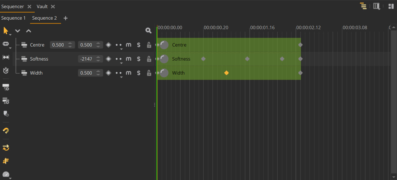
Task: Click the orange align tracks icon
Action: click(6, 161)
